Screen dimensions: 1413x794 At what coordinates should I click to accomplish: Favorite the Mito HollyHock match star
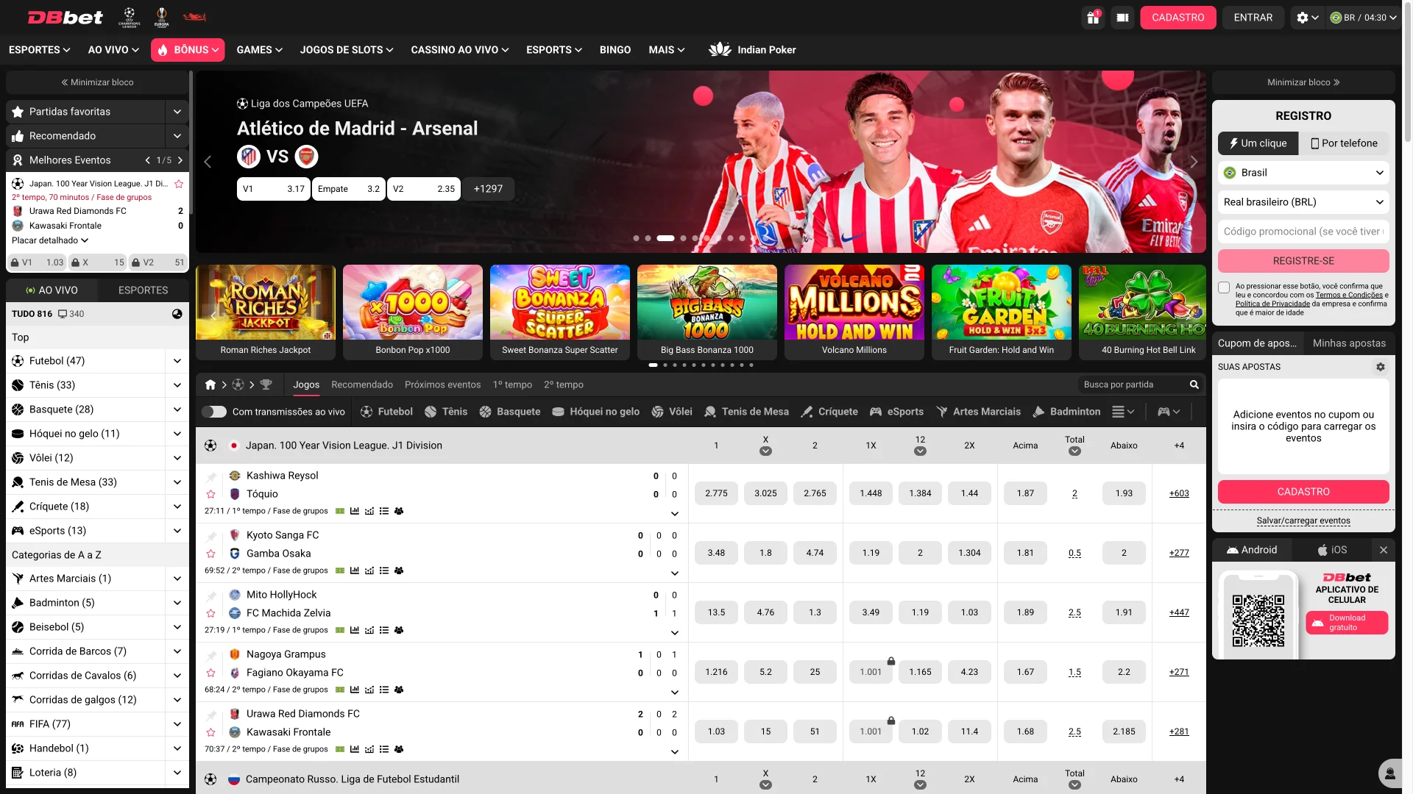click(211, 613)
